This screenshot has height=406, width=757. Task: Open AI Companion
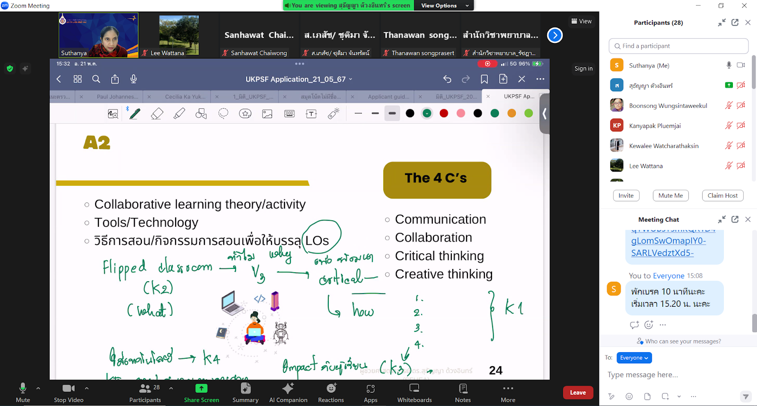(288, 393)
